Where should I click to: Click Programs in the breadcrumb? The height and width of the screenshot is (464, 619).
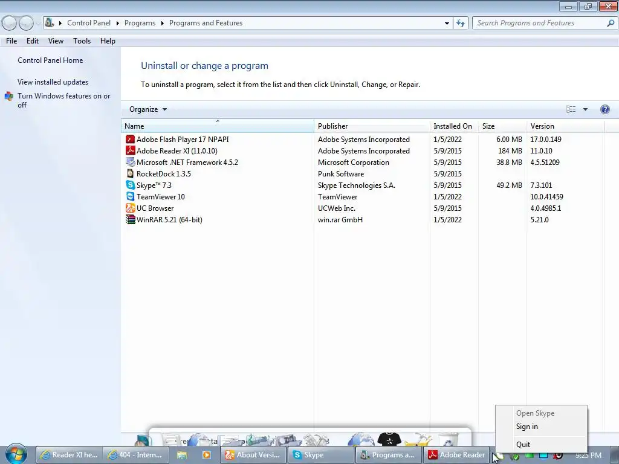coord(140,23)
